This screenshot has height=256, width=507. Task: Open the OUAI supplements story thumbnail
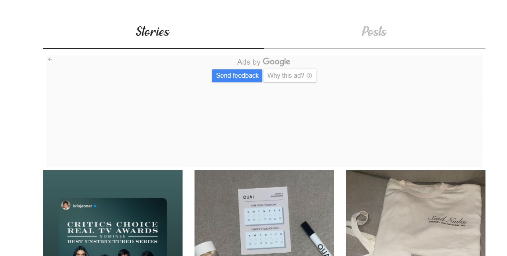click(264, 213)
